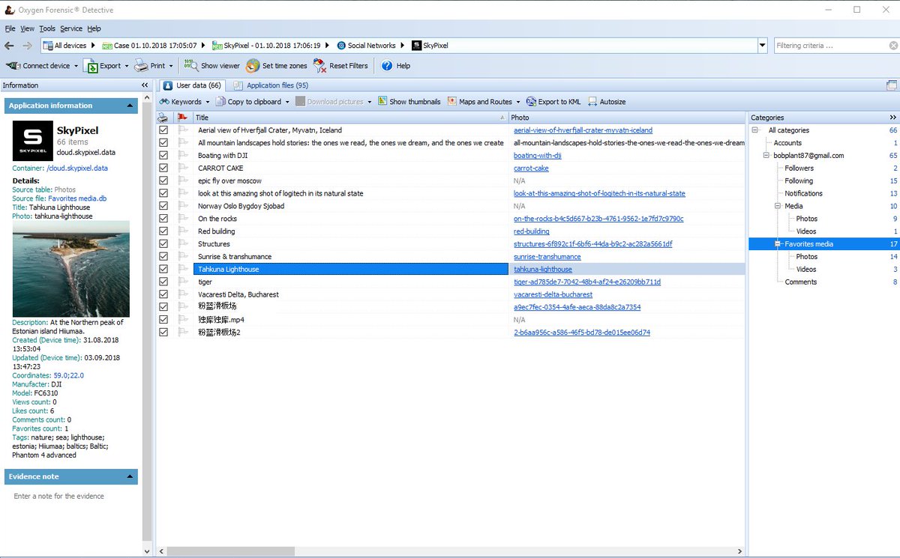The image size is (900, 558).
Task: Click the All devices breadcrumb
Action: pos(64,46)
